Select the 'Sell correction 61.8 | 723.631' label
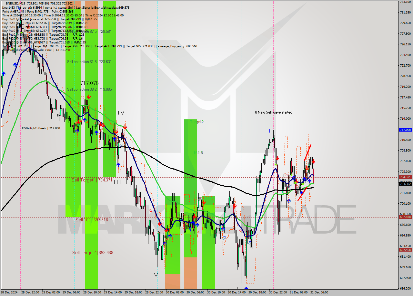 click(89, 61)
